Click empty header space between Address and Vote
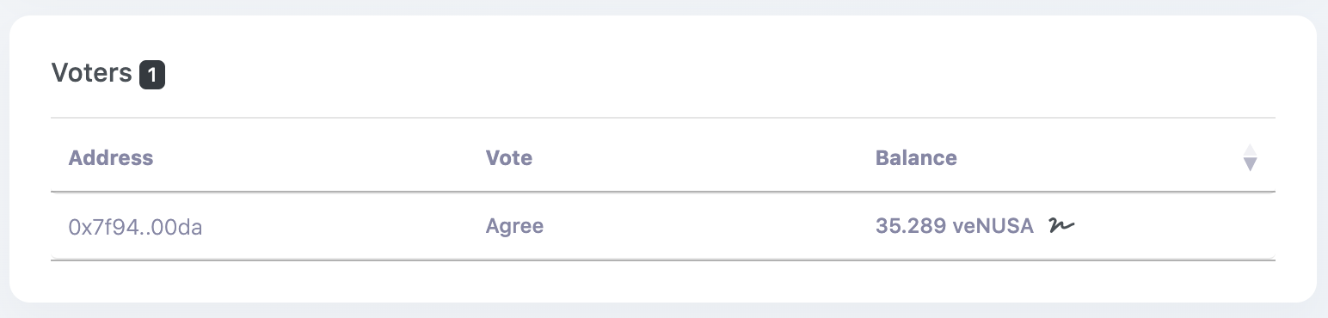 click(x=320, y=158)
